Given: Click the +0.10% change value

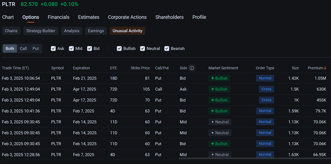Looking at the screenshot, I should click(x=69, y=4).
